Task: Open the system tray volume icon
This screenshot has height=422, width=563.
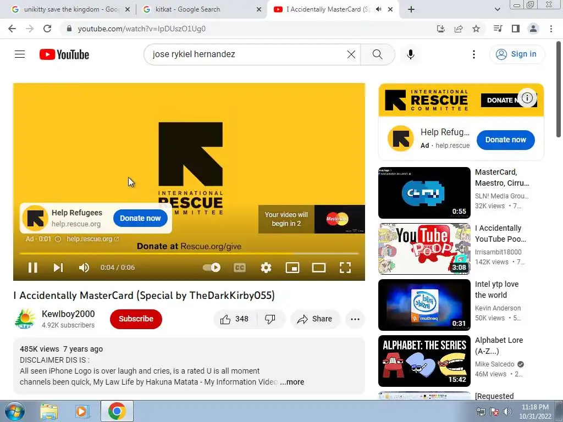Action: click(507, 412)
